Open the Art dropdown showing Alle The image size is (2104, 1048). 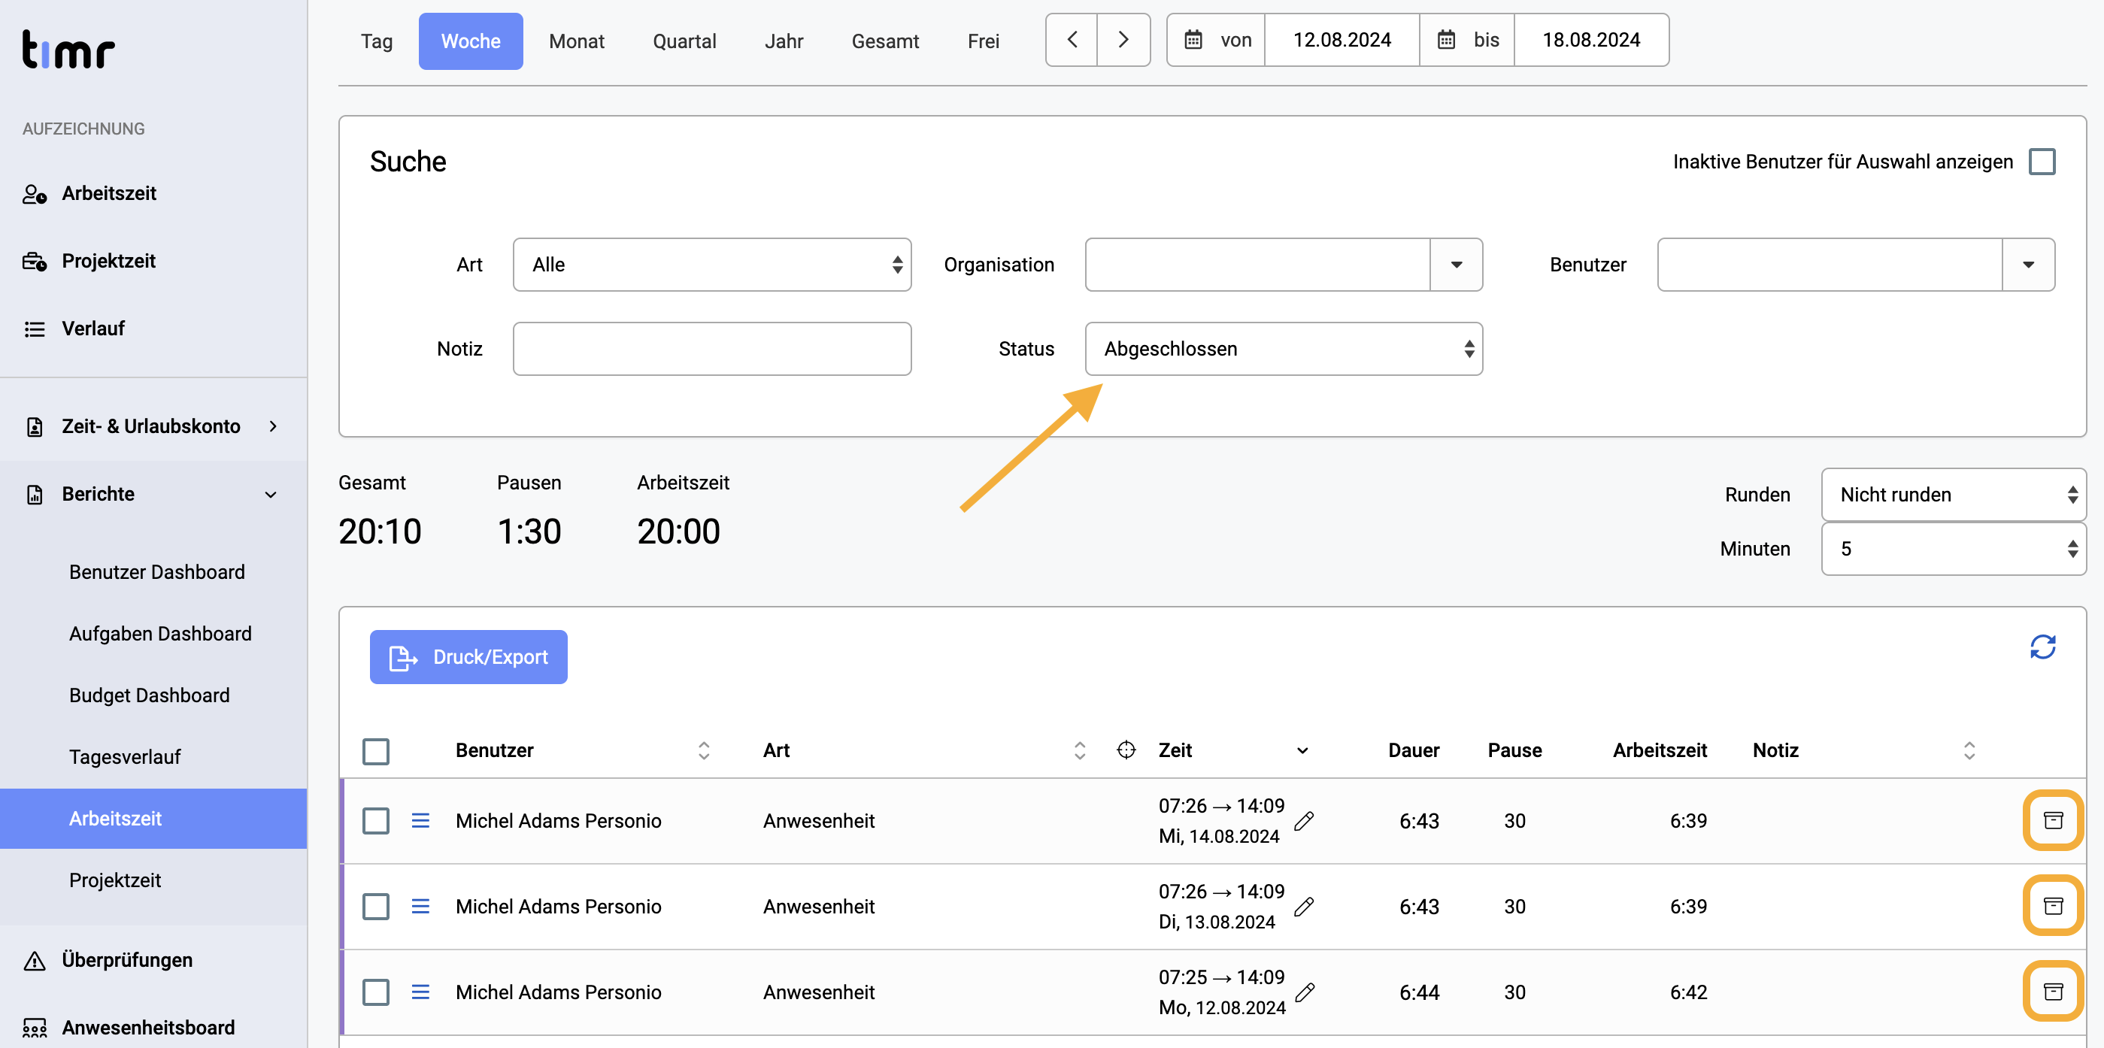[711, 265]
